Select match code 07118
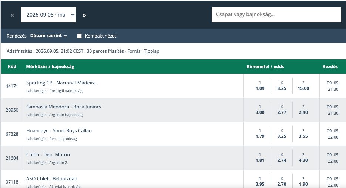This screenshot has width=346, height=188. [x=12, y=182]
